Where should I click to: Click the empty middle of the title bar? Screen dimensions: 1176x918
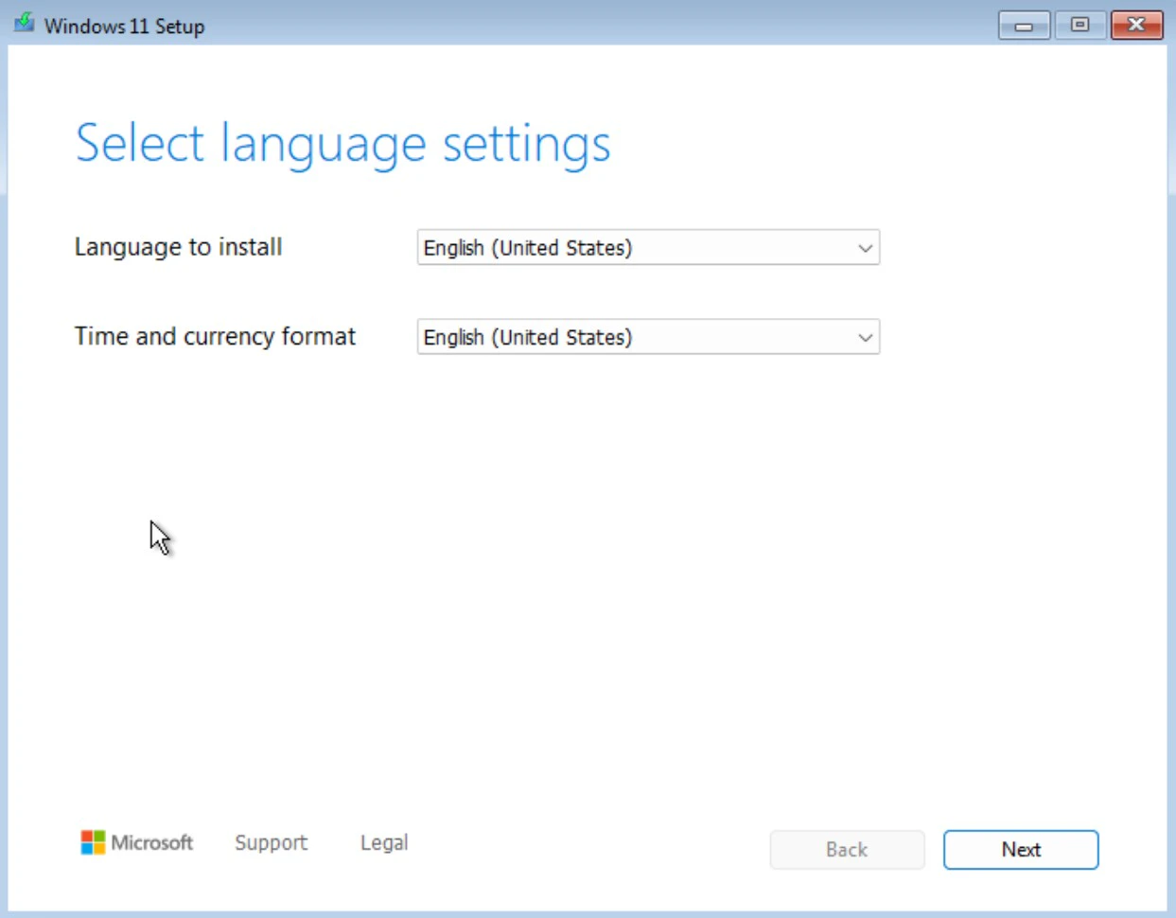(x=587, y=26)
